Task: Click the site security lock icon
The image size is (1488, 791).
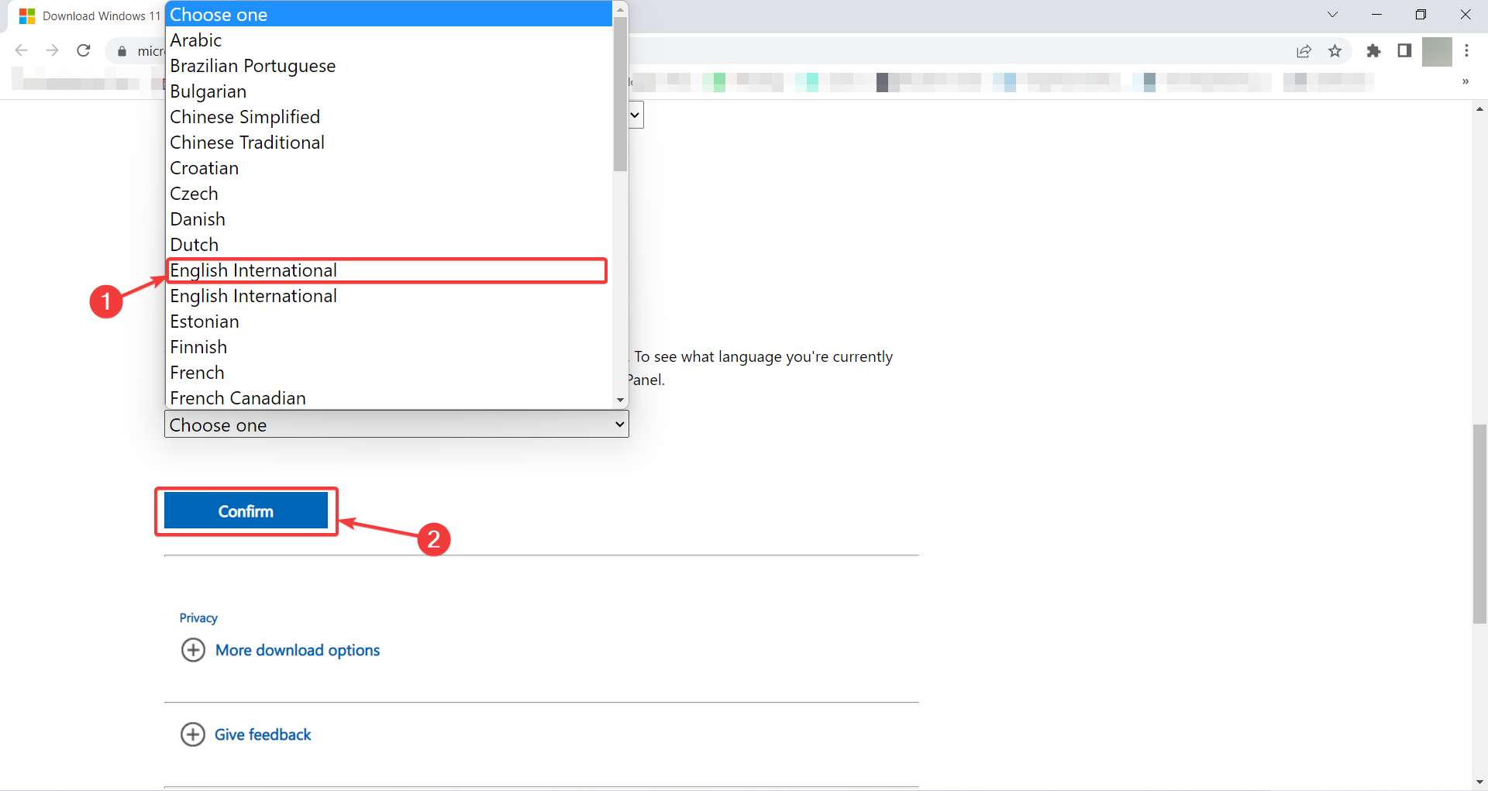Action: pyautogui.click(x=122, y=50)
